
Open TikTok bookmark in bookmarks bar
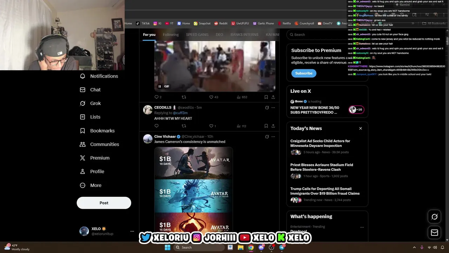pos(143,24)
